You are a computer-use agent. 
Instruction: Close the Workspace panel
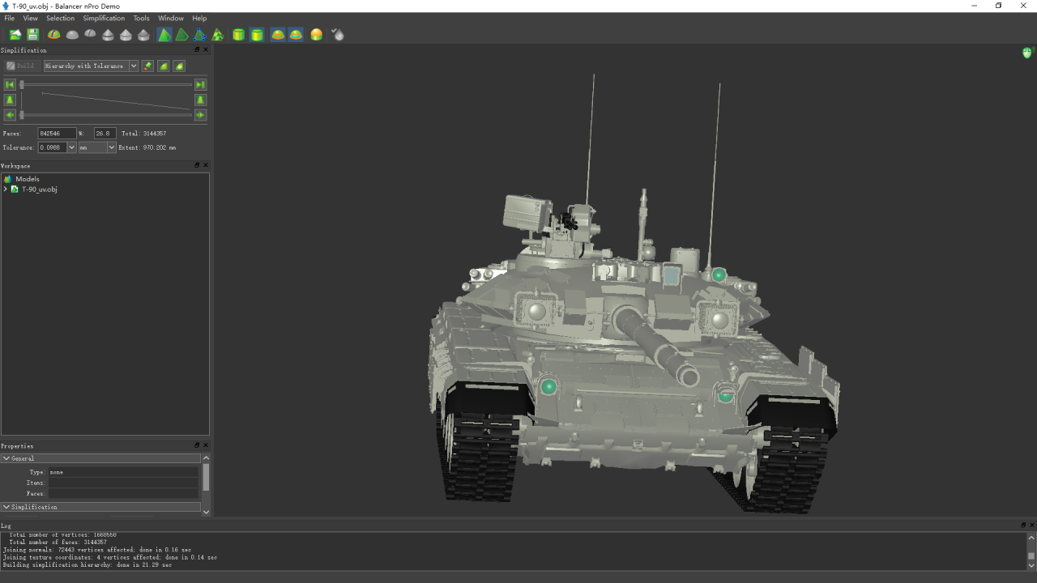tap(206, 165)
